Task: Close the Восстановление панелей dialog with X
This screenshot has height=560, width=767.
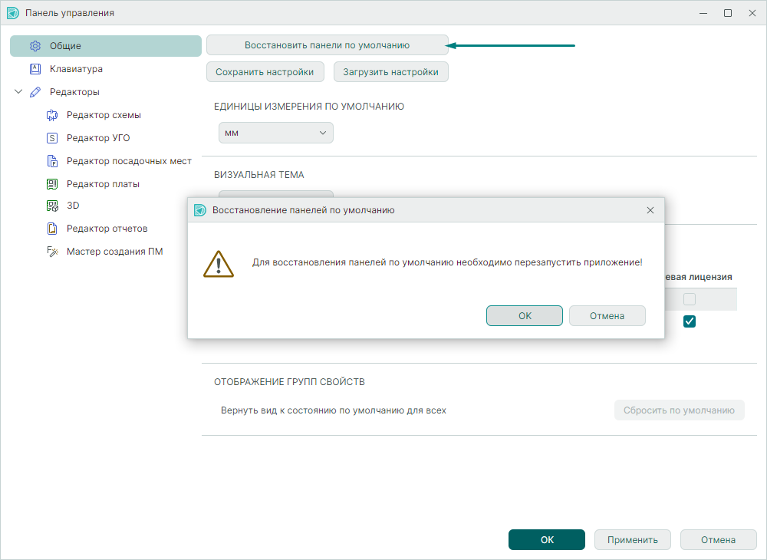Action: (x=650, y=210)
